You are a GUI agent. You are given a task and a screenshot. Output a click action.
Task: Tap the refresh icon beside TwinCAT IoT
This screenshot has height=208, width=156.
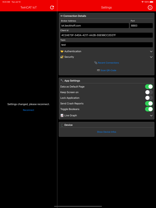coord(52,7)
